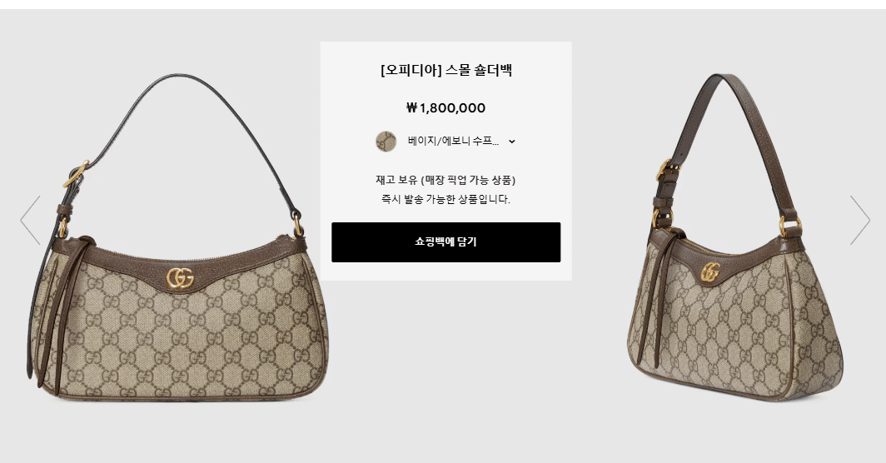Select the beige GG Supreme color swatch
The width and height of the screenshot is (886, 463).
[386, 142]
